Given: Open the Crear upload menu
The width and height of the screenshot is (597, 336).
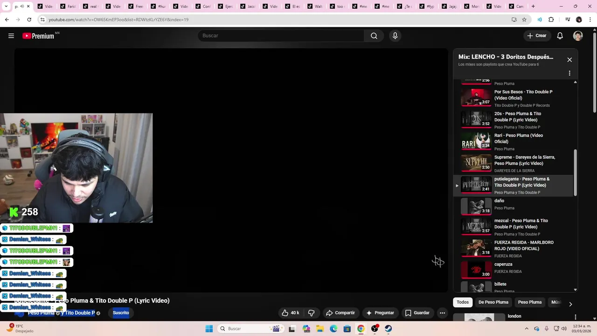Looking at the screenshot, I should pos(536,36).
